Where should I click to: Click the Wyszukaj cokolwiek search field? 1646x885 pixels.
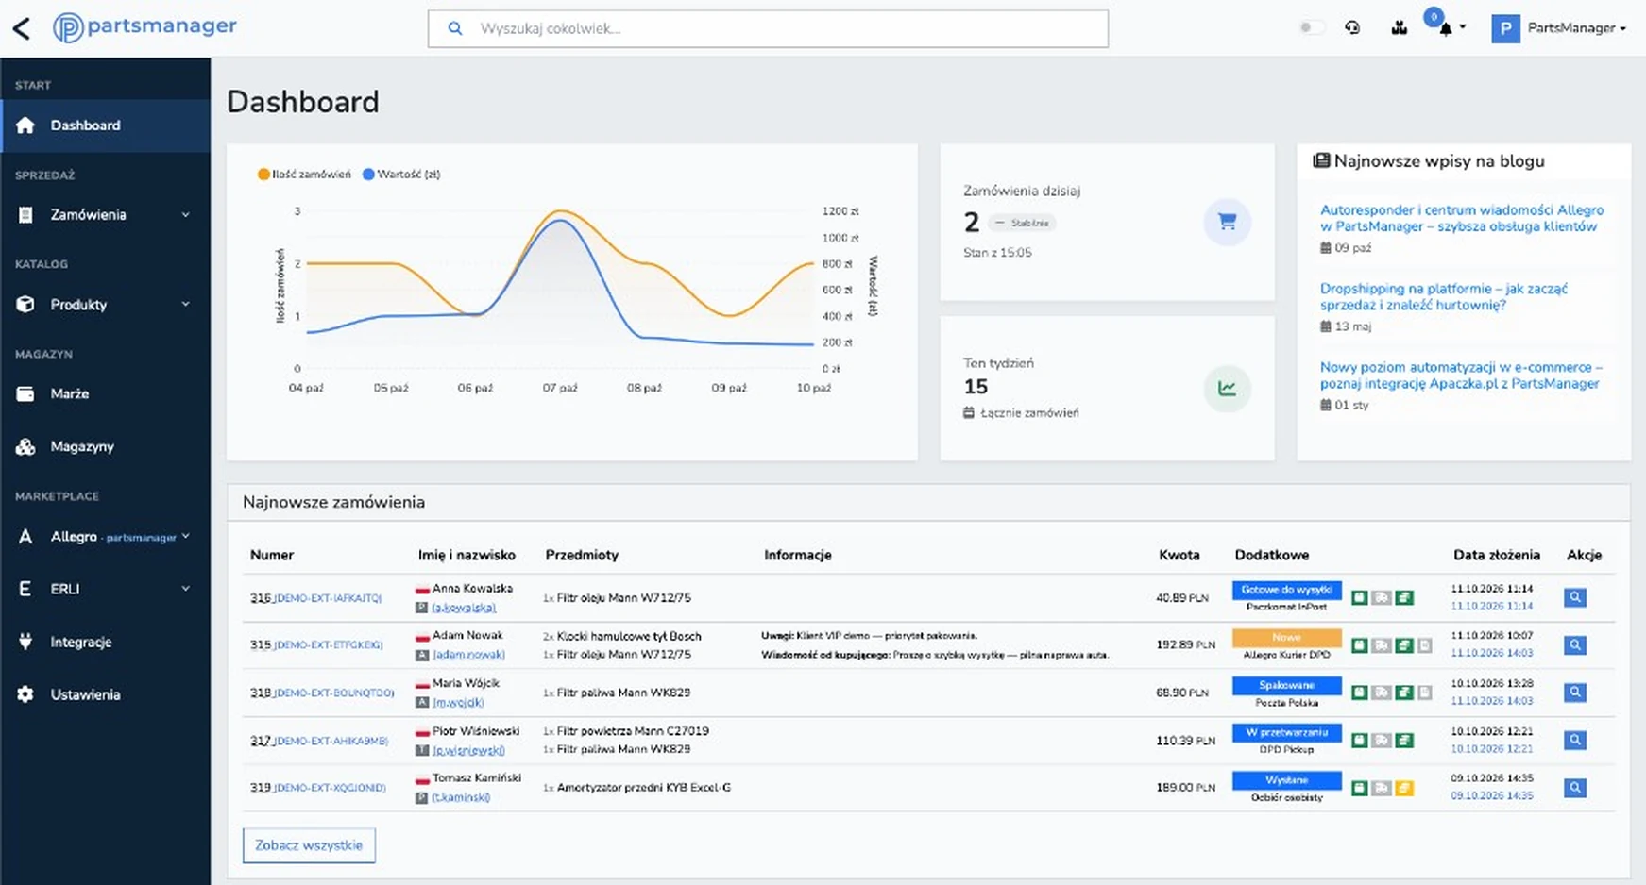768,29
